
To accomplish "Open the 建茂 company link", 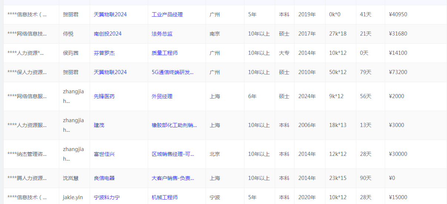I will point(99,125).
